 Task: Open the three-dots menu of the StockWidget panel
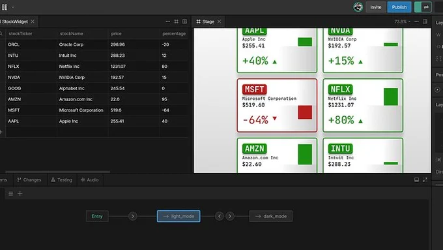tap(168, 22)
